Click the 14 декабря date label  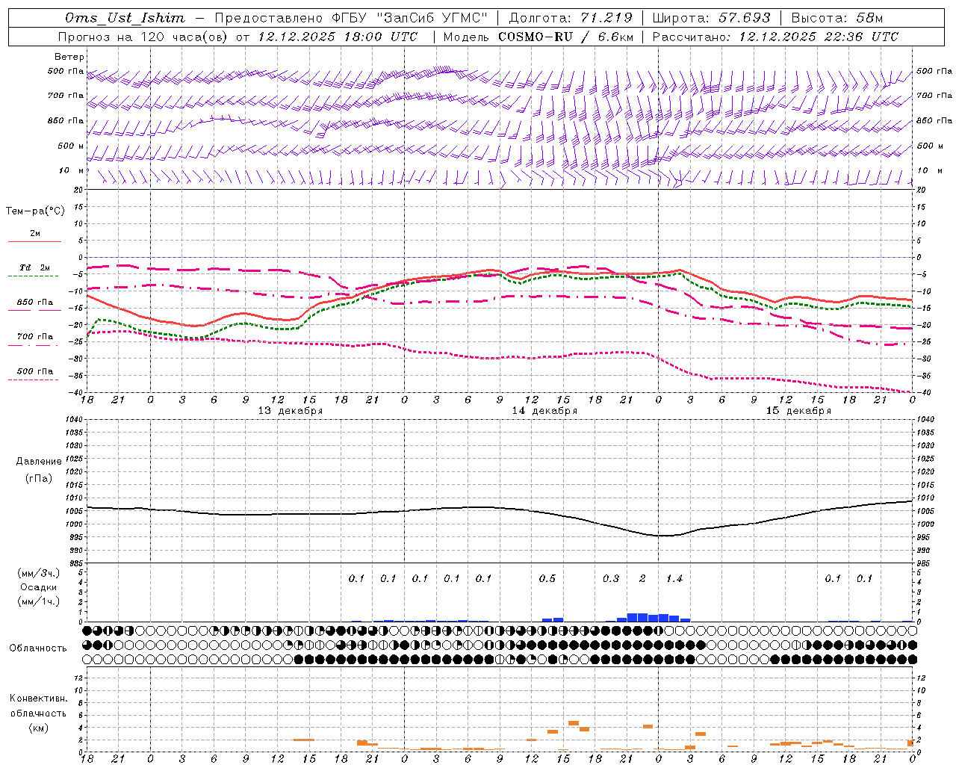544,411
